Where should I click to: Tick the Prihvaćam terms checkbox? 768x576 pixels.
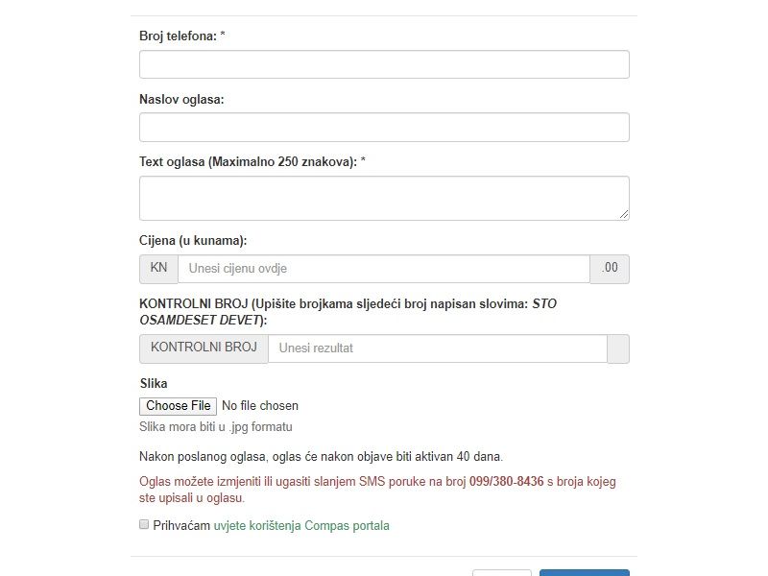(144, 525)
